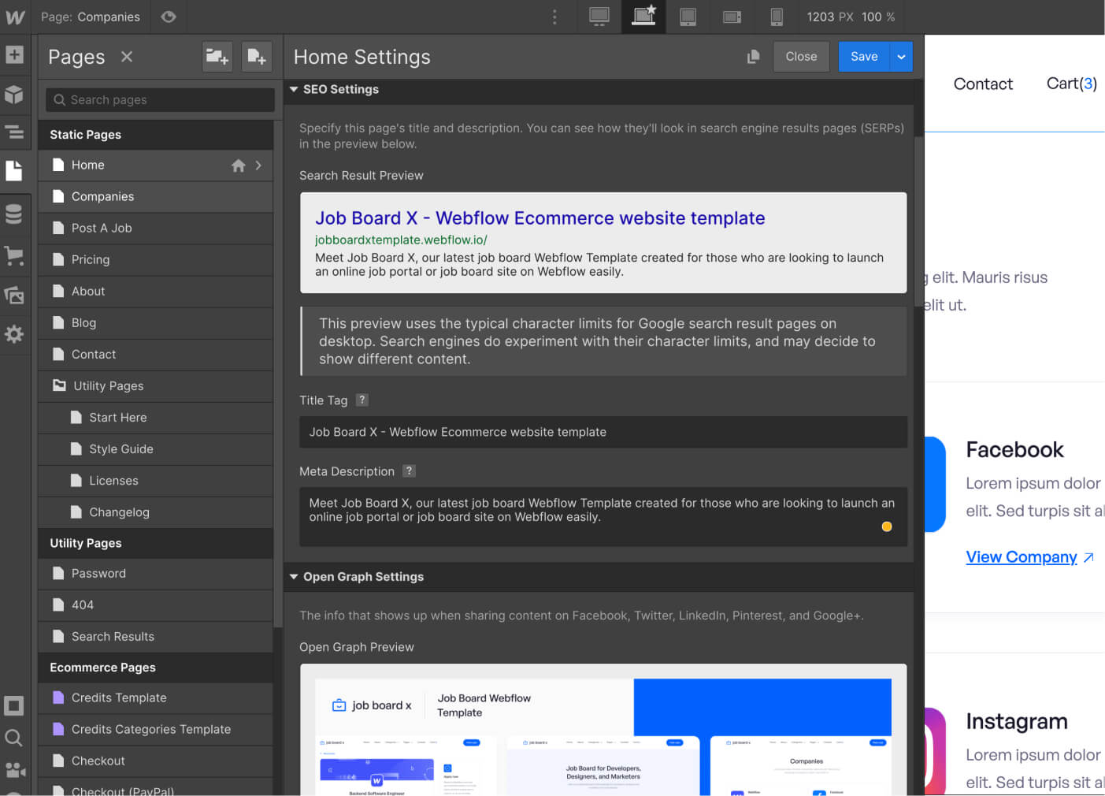Open the View Company link

[x=1021, y=557]
